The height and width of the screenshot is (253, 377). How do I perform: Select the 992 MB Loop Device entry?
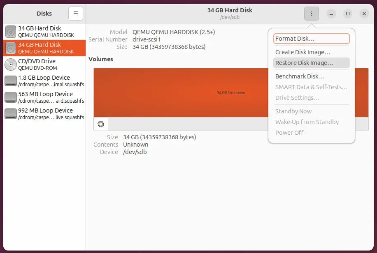pos(45,114)
